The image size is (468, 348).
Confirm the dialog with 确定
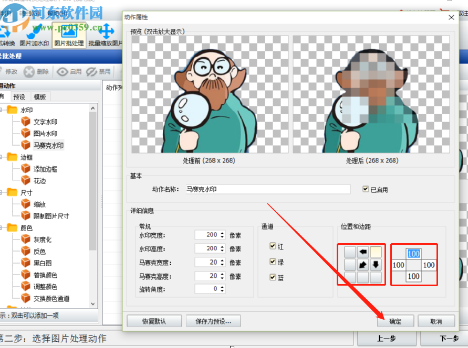395,321
